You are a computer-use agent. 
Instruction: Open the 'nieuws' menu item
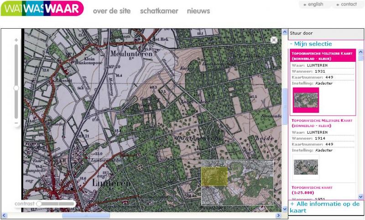point(198,11)
